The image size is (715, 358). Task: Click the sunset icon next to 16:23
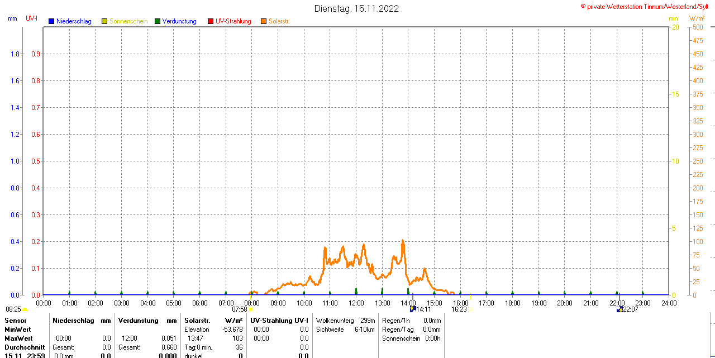(470, 309)
